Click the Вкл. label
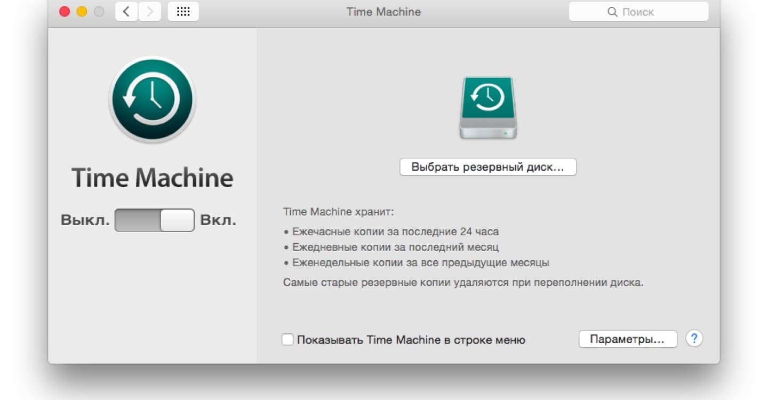 click(x=218, y=220)
